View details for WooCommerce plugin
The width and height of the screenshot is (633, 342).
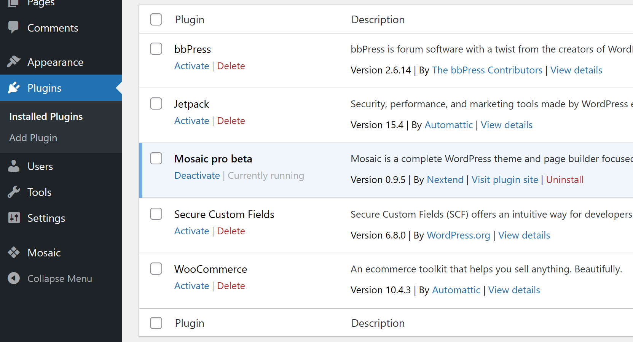point(514,290)
